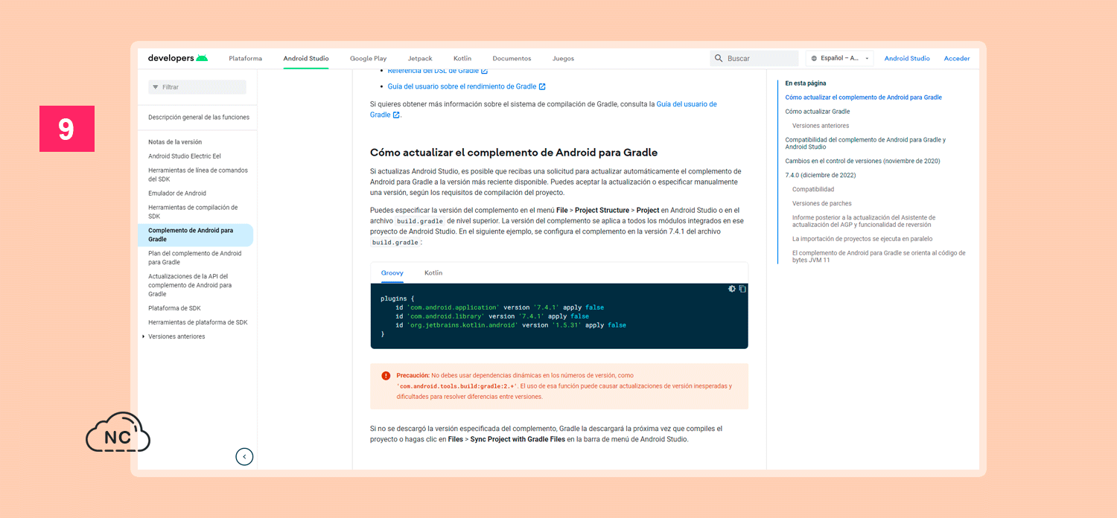
Task: Toggle dark theme for the code block
Action: (732, 289)
